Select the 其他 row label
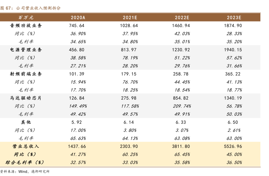269x176 pixels. tap(26, 122)
